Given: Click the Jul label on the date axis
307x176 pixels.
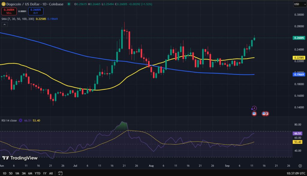Looking at the screenshot, I should [x=75, y=166].
